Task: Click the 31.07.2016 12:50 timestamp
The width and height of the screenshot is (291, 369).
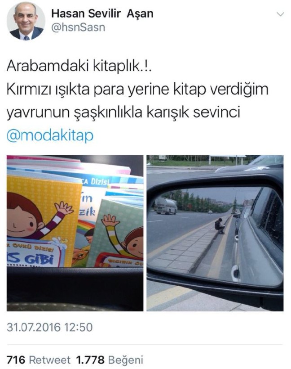Action: (50, 327)
